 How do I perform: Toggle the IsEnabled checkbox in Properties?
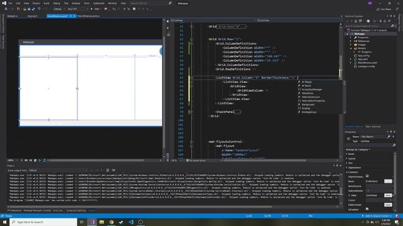[x=367, y=209]
